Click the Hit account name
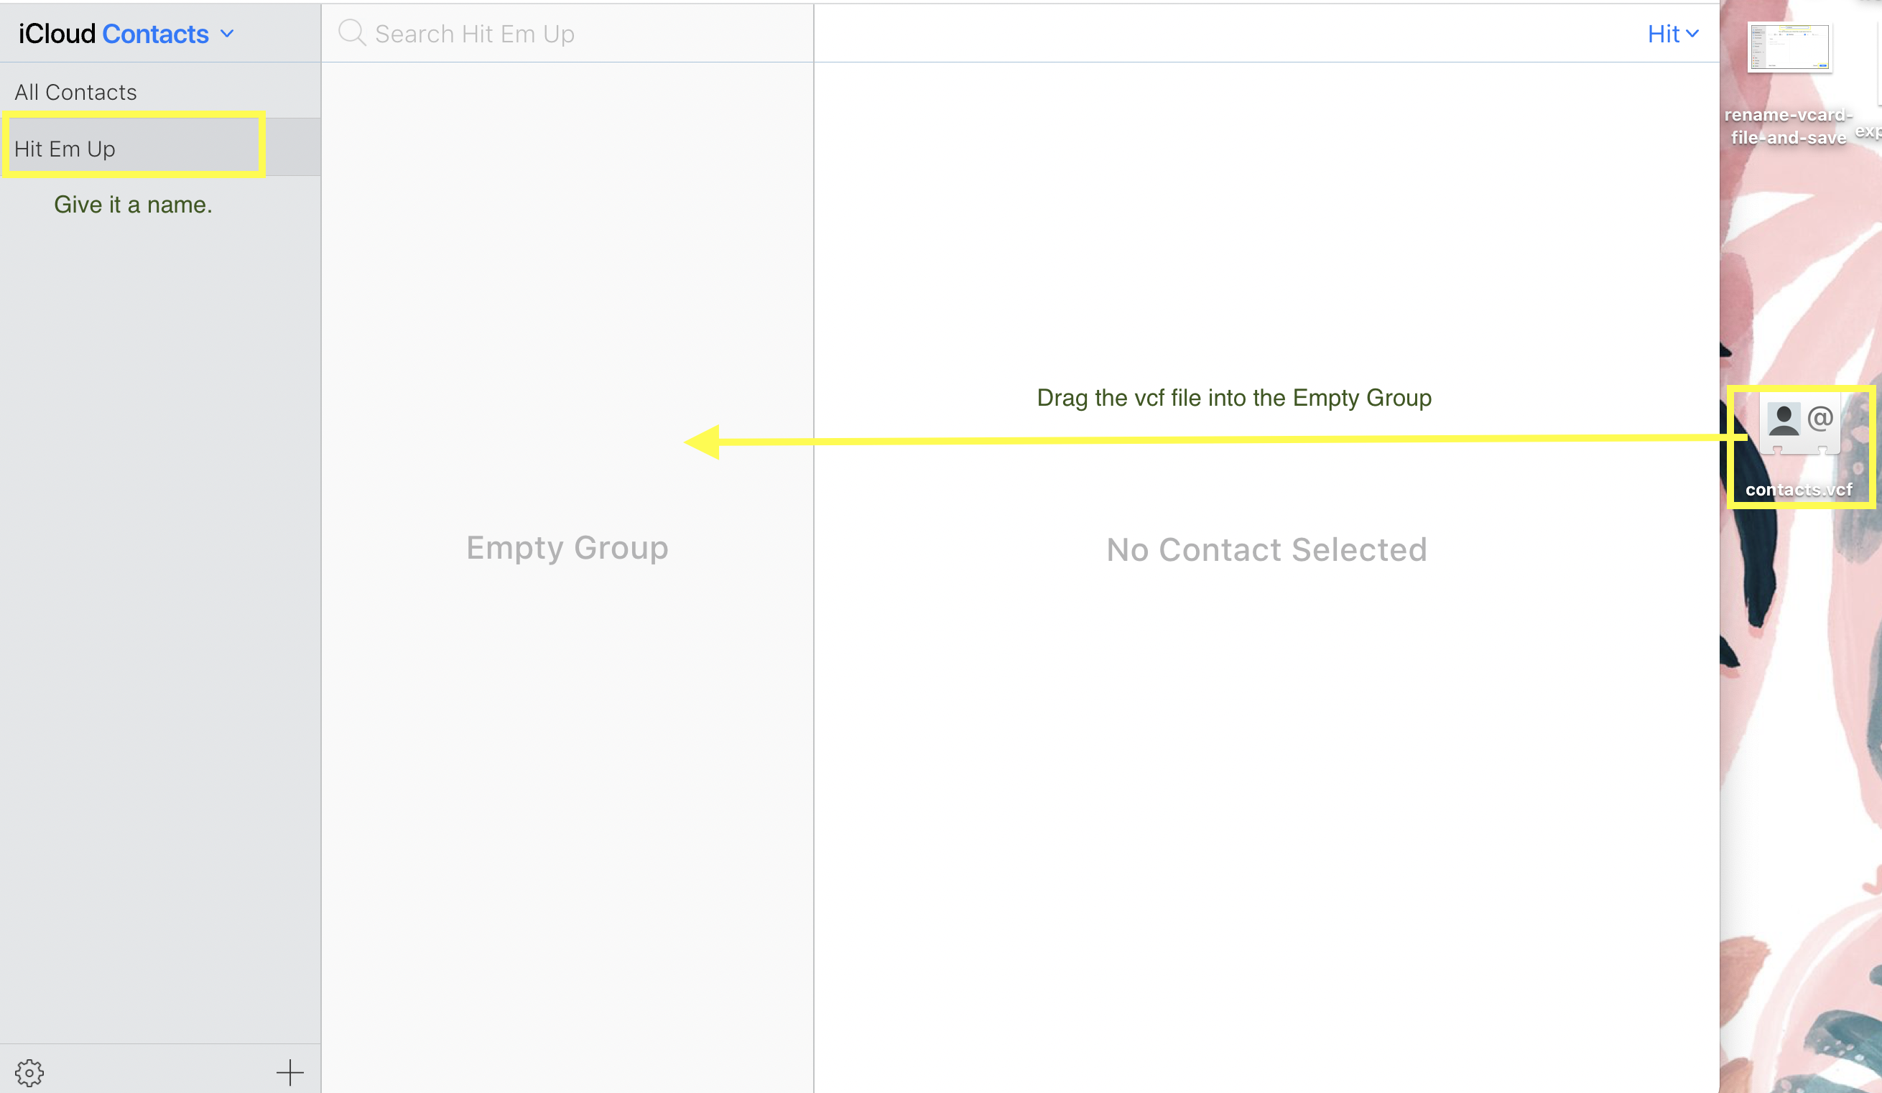Screen dimensions: 1882x1093 point(1663,34)
